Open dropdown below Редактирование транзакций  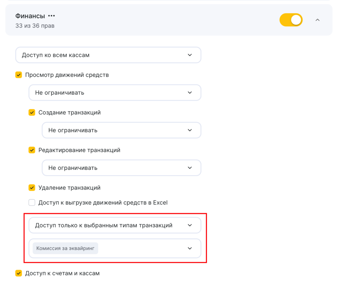[x=121, y=168]
